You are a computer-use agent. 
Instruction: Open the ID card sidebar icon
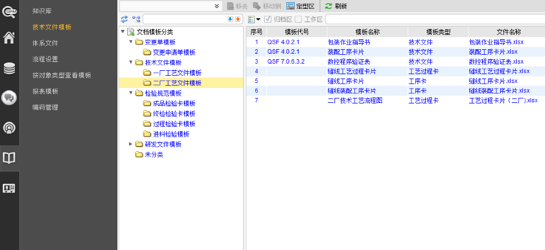click(9, 188)
